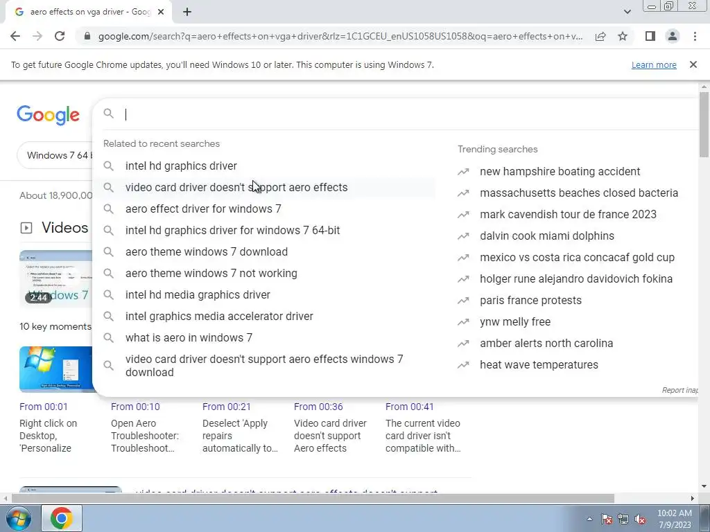The height and width of the screenshot is (532, 710).
Task: Open trending amber alerts north carolina
Action: [x=546, y=344]
